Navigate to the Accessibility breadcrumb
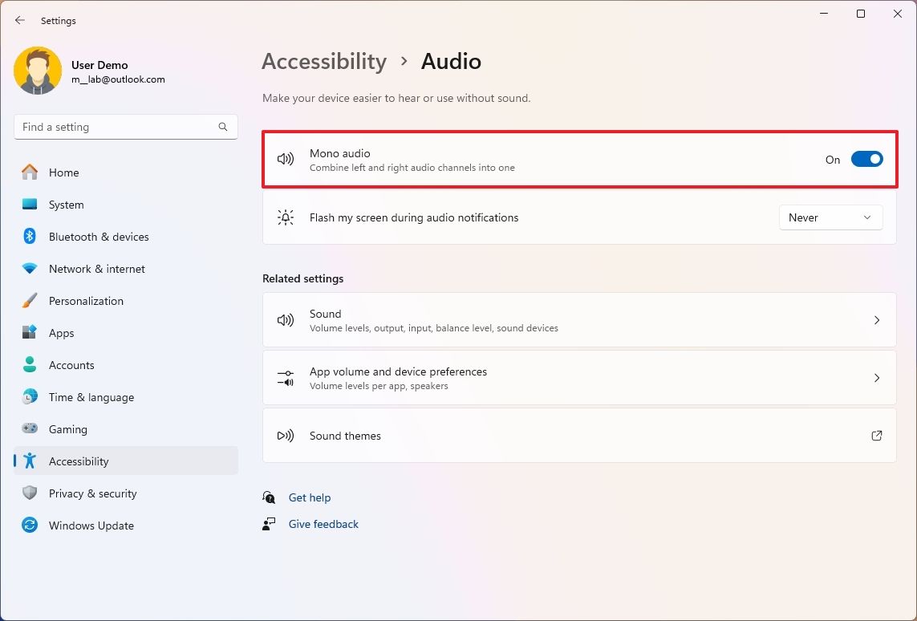Image resolution: width=917 pixels, height=621 pixels. click(323, 61)
